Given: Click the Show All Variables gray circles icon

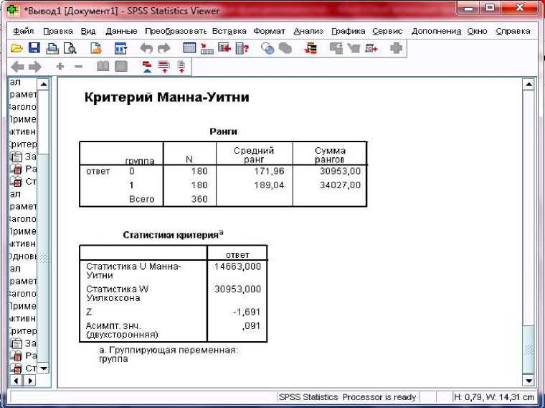Looking at the screenshot, I should pos(285,48).
